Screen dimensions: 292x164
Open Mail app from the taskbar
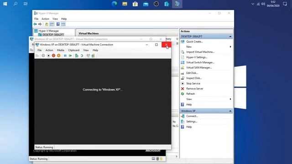tap(146, 4)
